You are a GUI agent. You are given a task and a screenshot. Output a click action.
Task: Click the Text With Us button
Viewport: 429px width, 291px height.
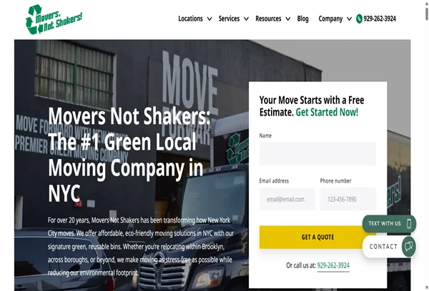389,223
